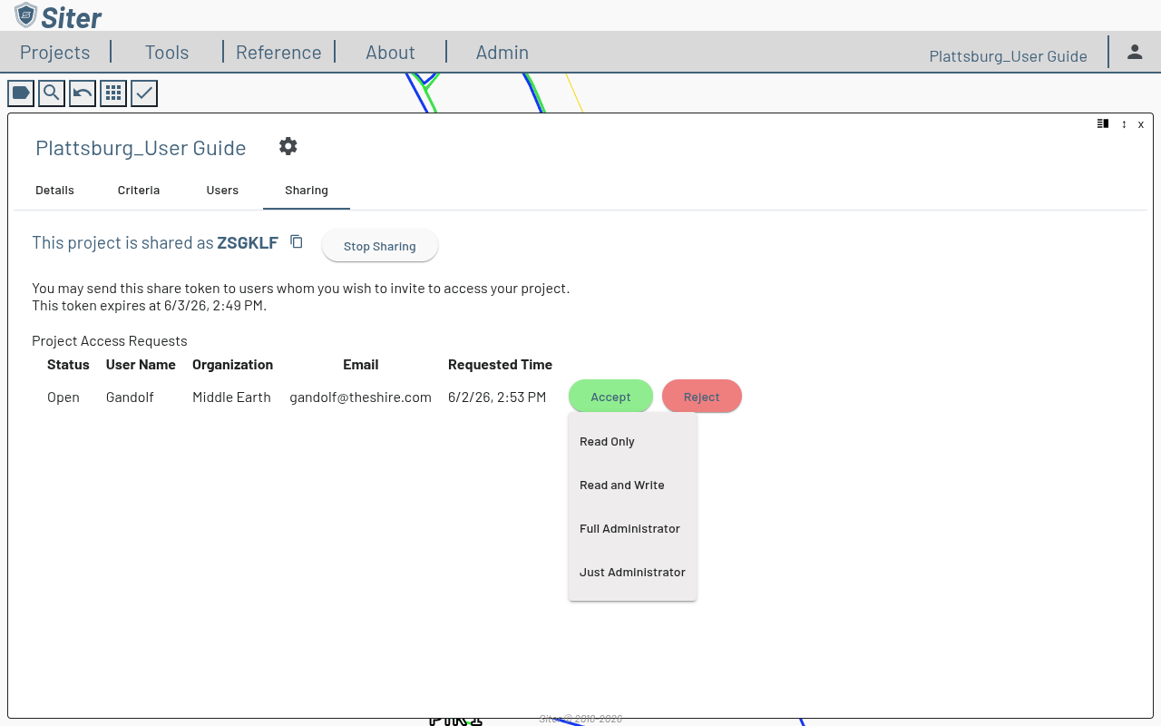
Task: Click the vertical resize arrow icon
Action: click(1124, 123)
